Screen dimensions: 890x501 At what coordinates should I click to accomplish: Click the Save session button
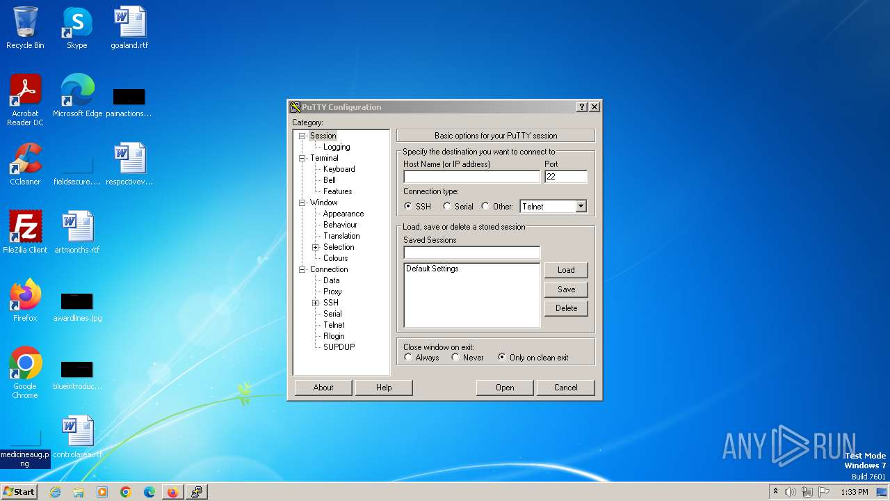pos(566,289)
